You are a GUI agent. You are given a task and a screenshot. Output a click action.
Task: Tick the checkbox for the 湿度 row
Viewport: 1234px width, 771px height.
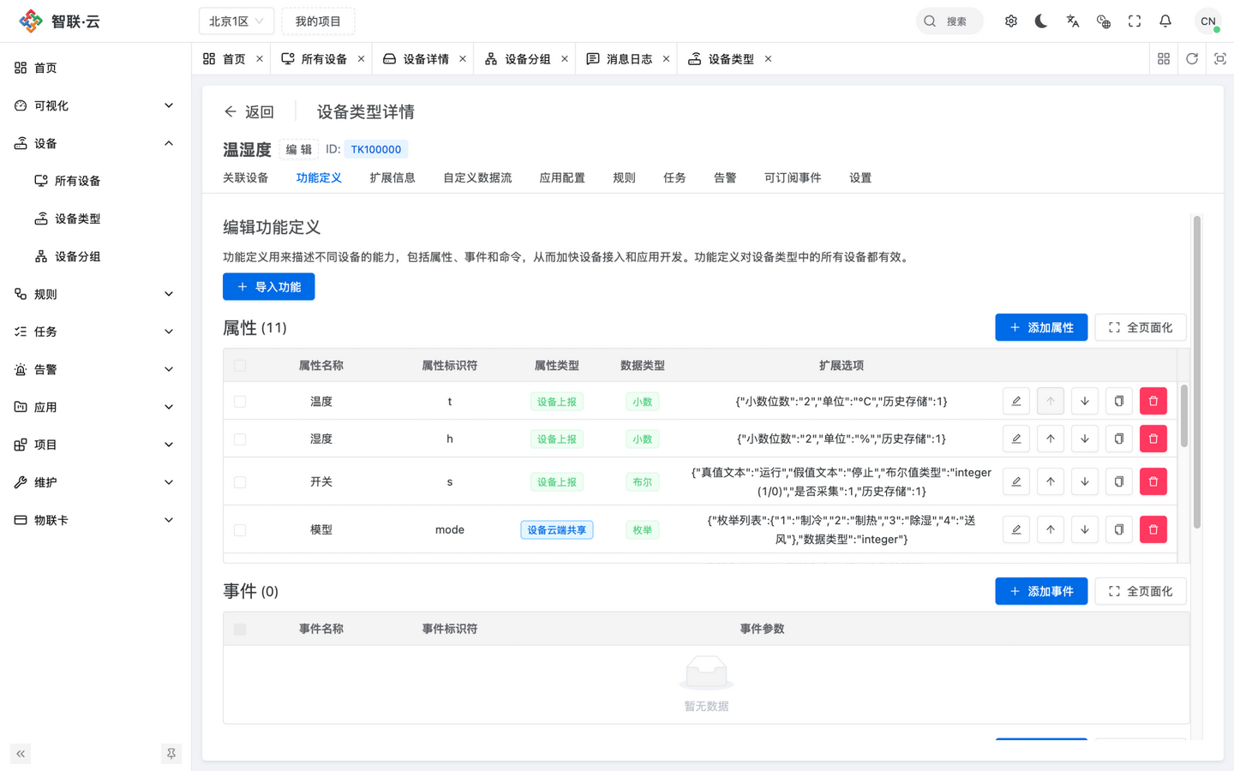coord(240,439)
